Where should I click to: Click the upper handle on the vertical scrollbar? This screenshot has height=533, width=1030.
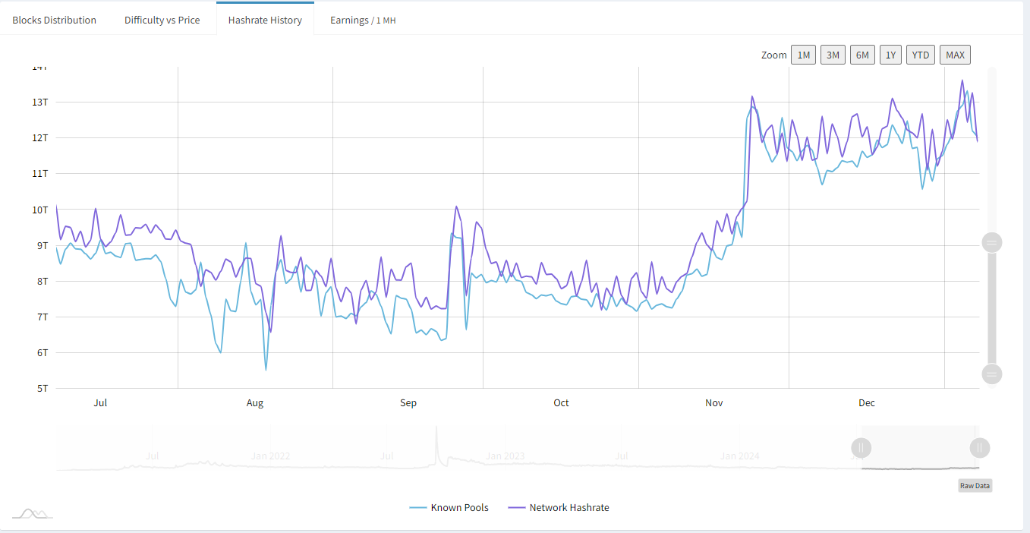[992, 241]
